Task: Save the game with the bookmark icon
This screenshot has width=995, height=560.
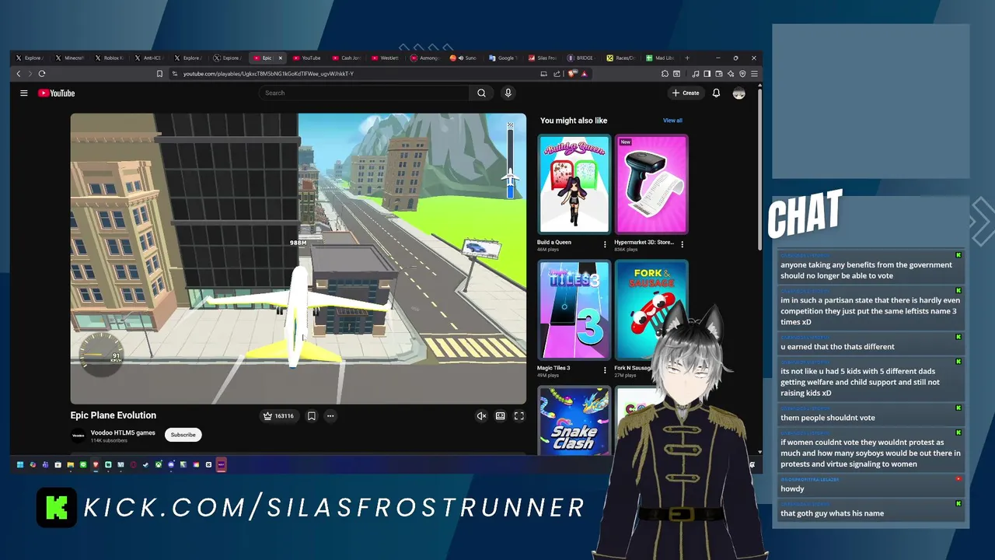Action: [x=311, y=416]
